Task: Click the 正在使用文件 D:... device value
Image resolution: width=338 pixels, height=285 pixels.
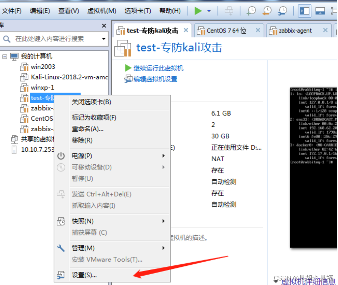Action: click(236, 148)
